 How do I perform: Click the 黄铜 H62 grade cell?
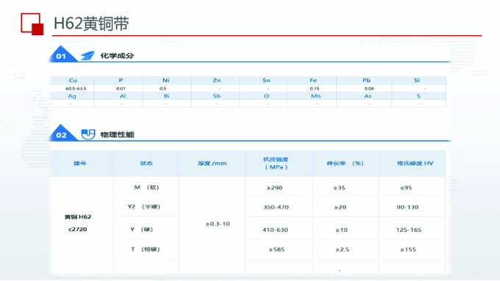pyautogui.click(x=78, y=217)
